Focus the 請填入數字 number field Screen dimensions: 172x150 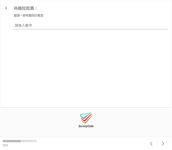point(91,26)
